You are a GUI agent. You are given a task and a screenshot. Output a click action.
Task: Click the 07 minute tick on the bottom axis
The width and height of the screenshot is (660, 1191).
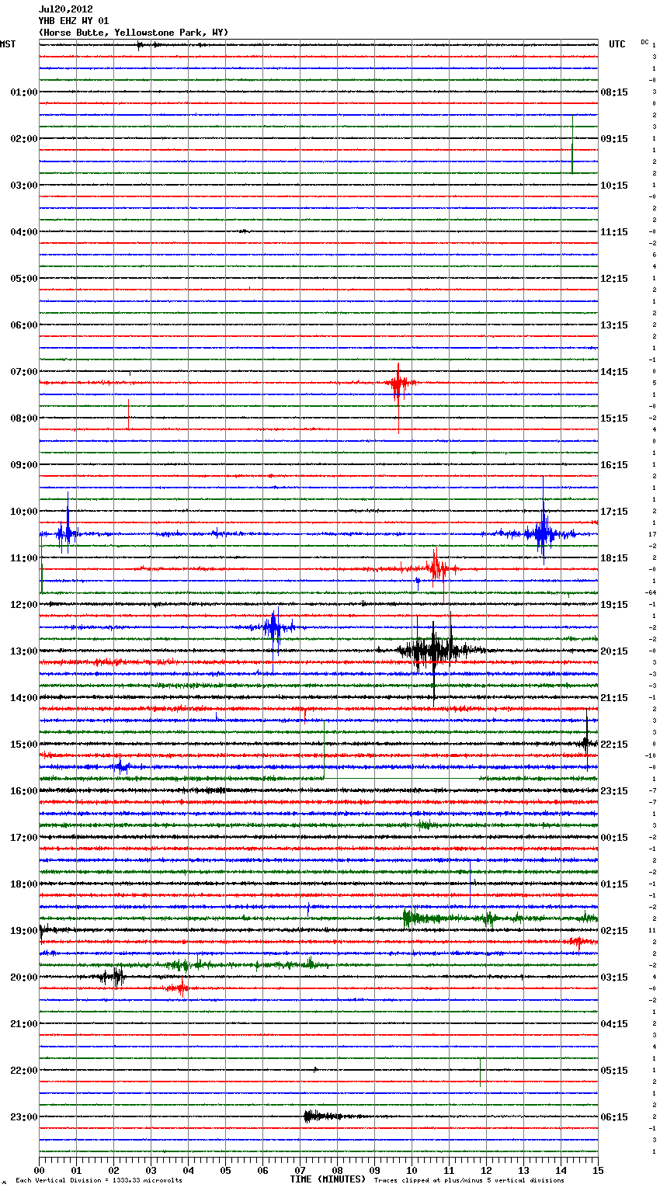(300, 1170)
